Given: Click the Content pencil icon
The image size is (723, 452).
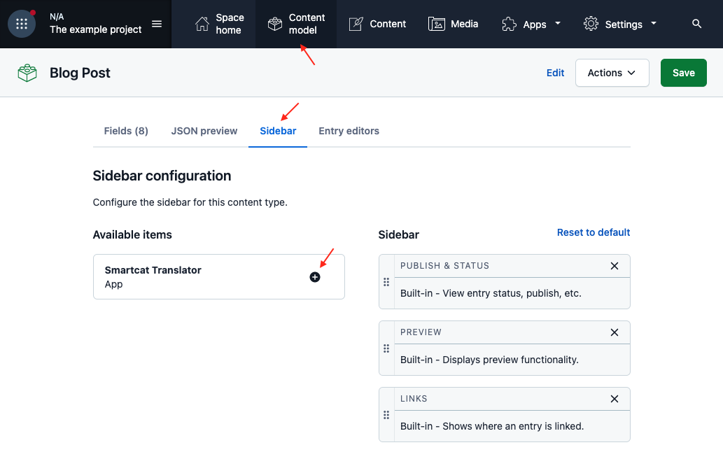Looking at the screenshot, I should coord(356,24).
